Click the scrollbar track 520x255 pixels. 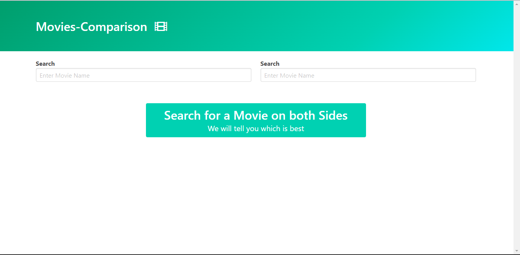coord(517,153)
